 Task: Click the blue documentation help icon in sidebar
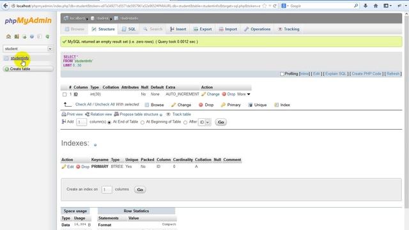(x=32, y=36)
